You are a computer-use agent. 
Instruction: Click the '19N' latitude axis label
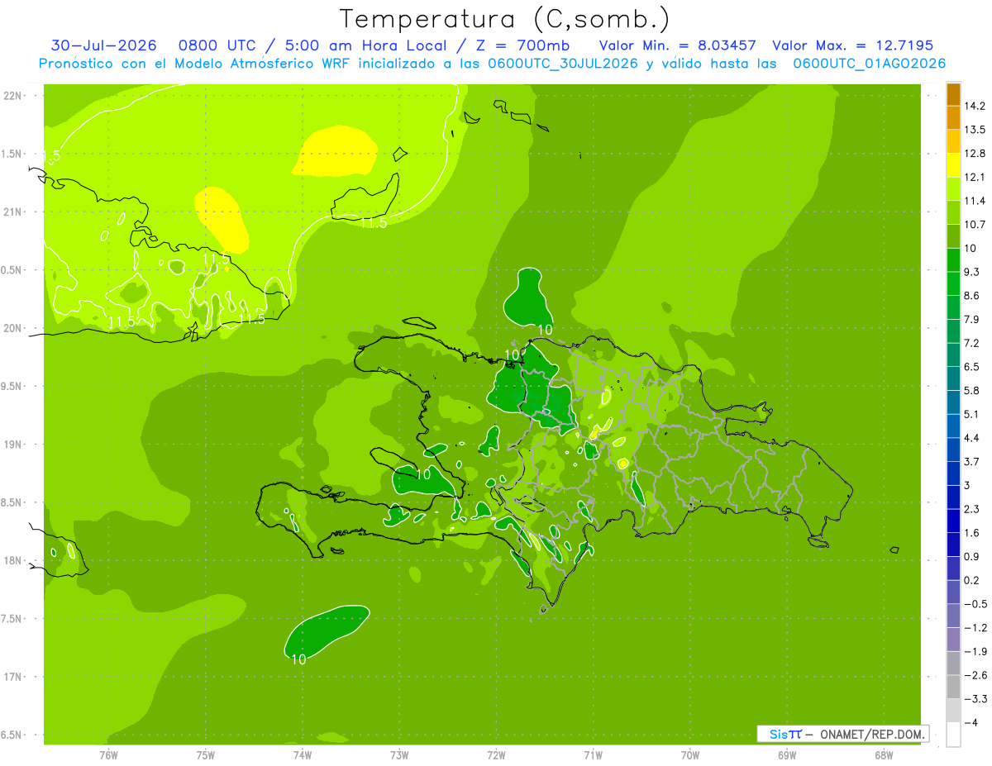point(14,445)
